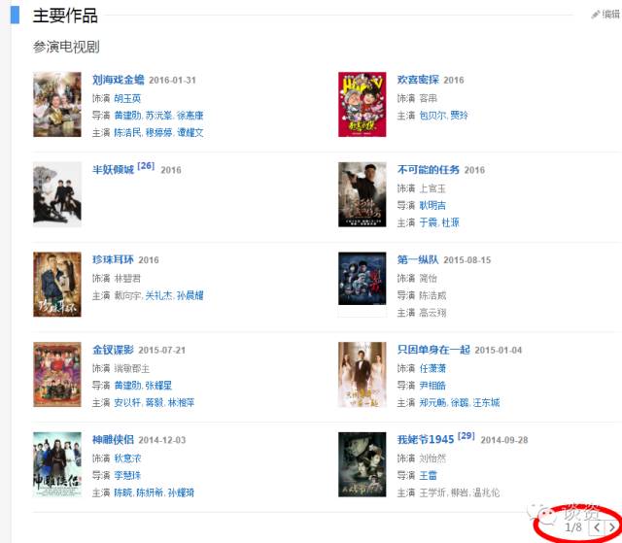Click 我姥爷1945 title link
Viewport: 622px width, 543px height.
(426, 440)
